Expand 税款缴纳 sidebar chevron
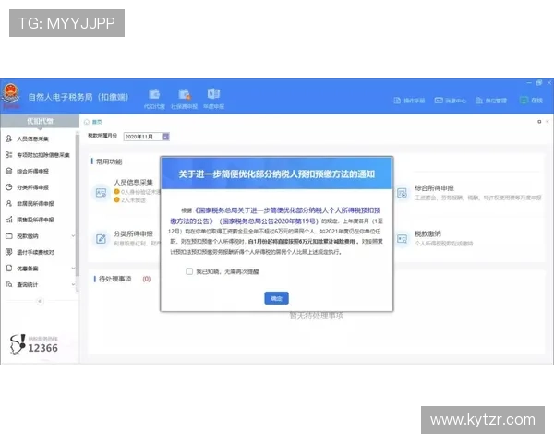The height and width of the screenshot is (443, 554). pos(73,235)
